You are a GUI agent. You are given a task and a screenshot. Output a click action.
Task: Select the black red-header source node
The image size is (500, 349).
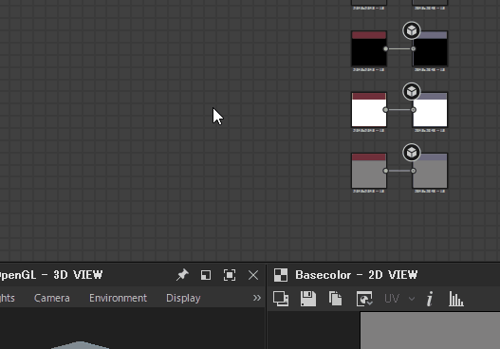(369, 48)
